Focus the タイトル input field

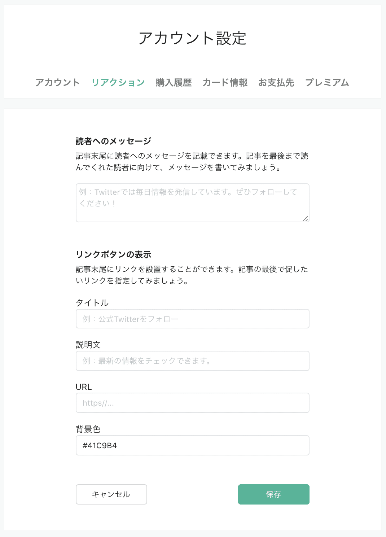coord(192,319)
